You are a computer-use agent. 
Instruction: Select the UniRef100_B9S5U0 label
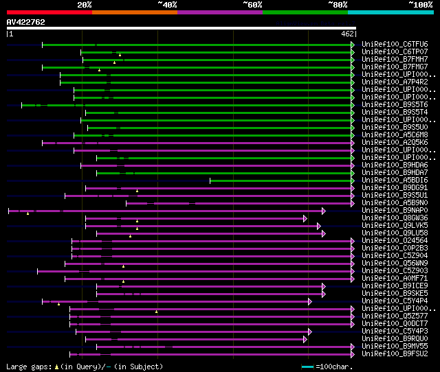395,128
